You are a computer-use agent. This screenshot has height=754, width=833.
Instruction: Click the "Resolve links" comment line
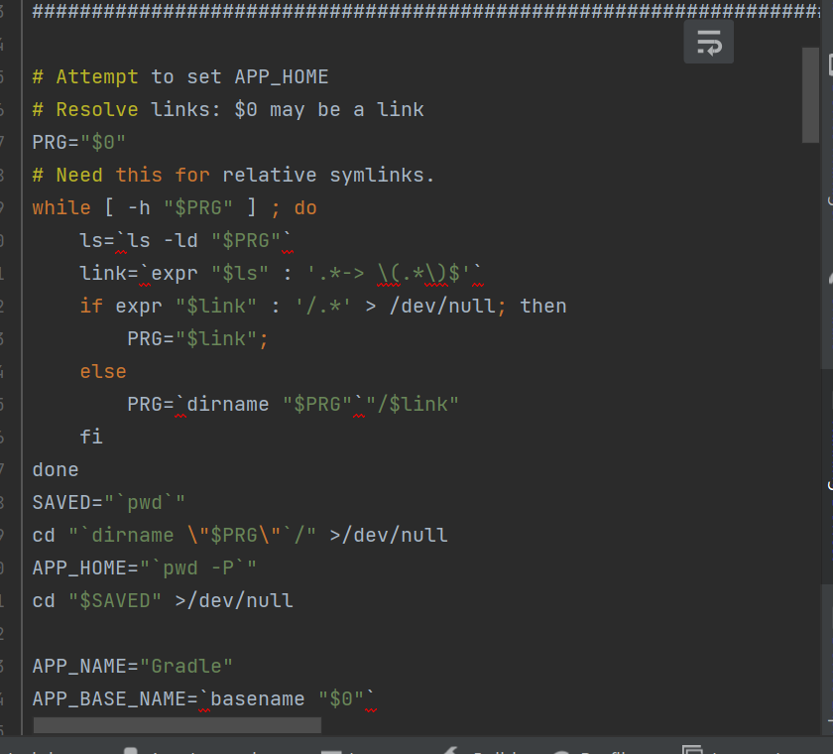228,109
